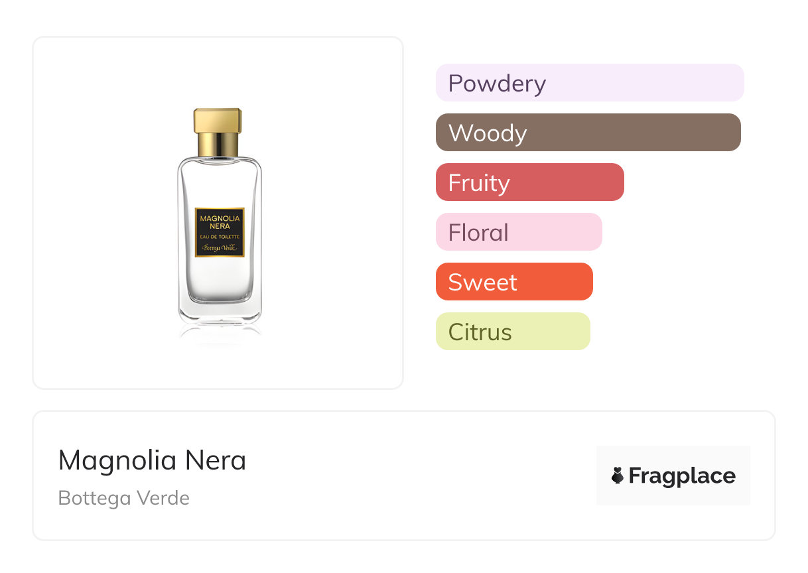Select the yellow-green Citrus accord bar
The height and width of the screenshot is (573, 808).
[512, 332]
